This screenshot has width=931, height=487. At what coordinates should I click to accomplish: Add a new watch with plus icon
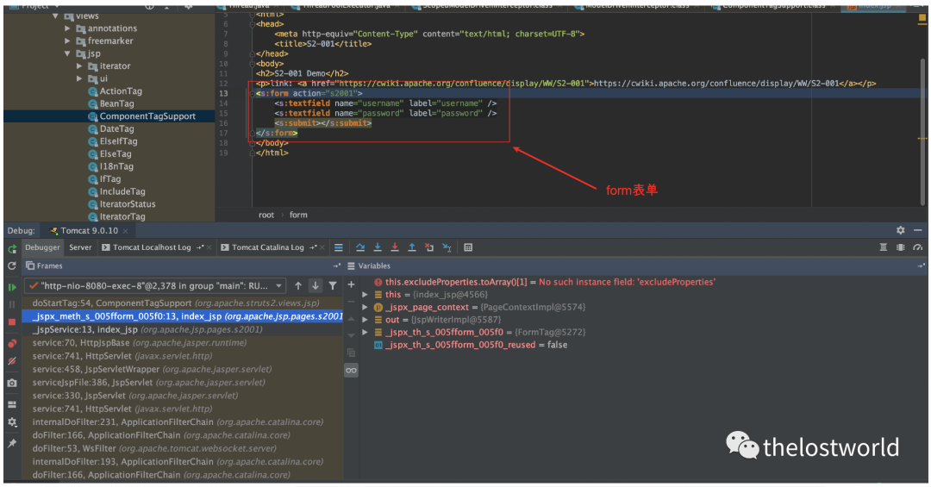click(x=351, y=284)
